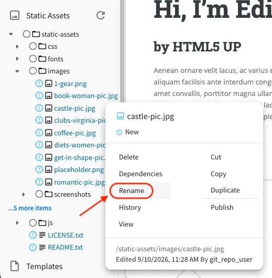Image resolution: width=272 pixels, height=278 pixels.
Task: Click the status badge beside LICENSE.txt
Action: click(33, 235)
